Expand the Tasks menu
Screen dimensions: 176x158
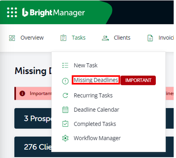[x=79, y=38]
